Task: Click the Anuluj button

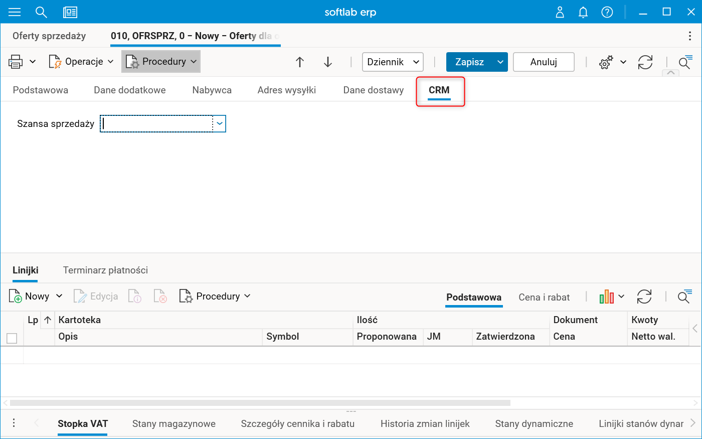Action: pos(544,62)
